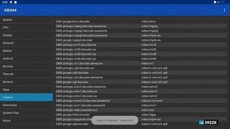230x129 pixels.
Task: Open the CPU section
Action: [26, 27]
